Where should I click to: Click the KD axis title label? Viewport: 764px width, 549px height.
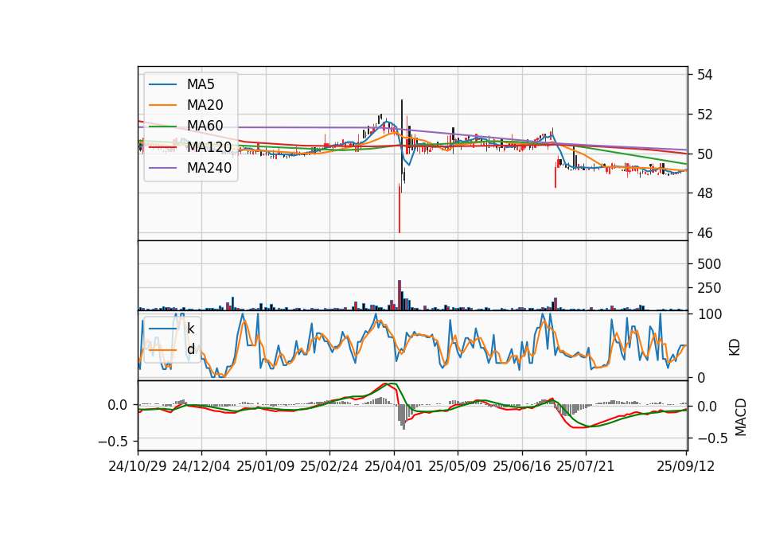click(x=735, y=348)
